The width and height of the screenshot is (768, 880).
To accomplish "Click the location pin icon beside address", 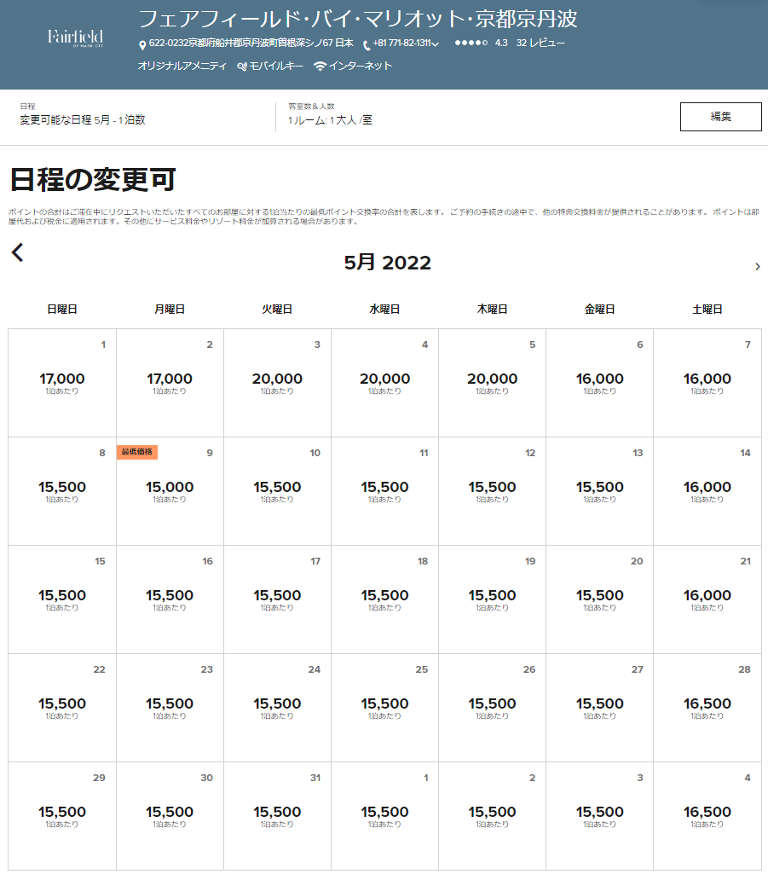I will click(142, 44).
